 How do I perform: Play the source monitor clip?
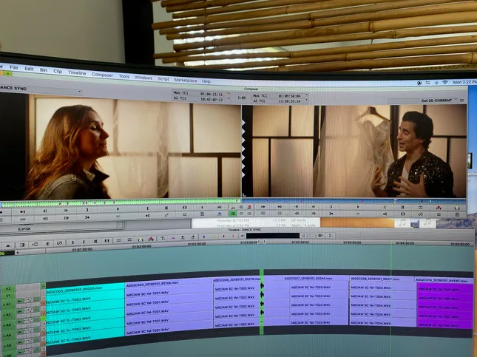tap(118, 209)
